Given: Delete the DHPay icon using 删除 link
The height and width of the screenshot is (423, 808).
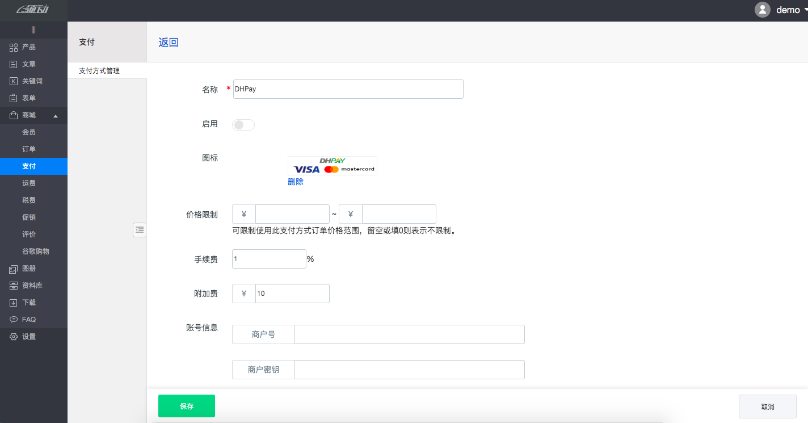Looking at the screenshot, I should pyautogui.click(x=296, y=181).
